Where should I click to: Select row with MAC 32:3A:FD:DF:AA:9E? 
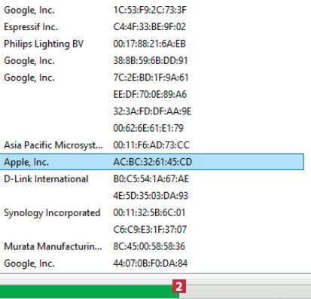[152, 111]
